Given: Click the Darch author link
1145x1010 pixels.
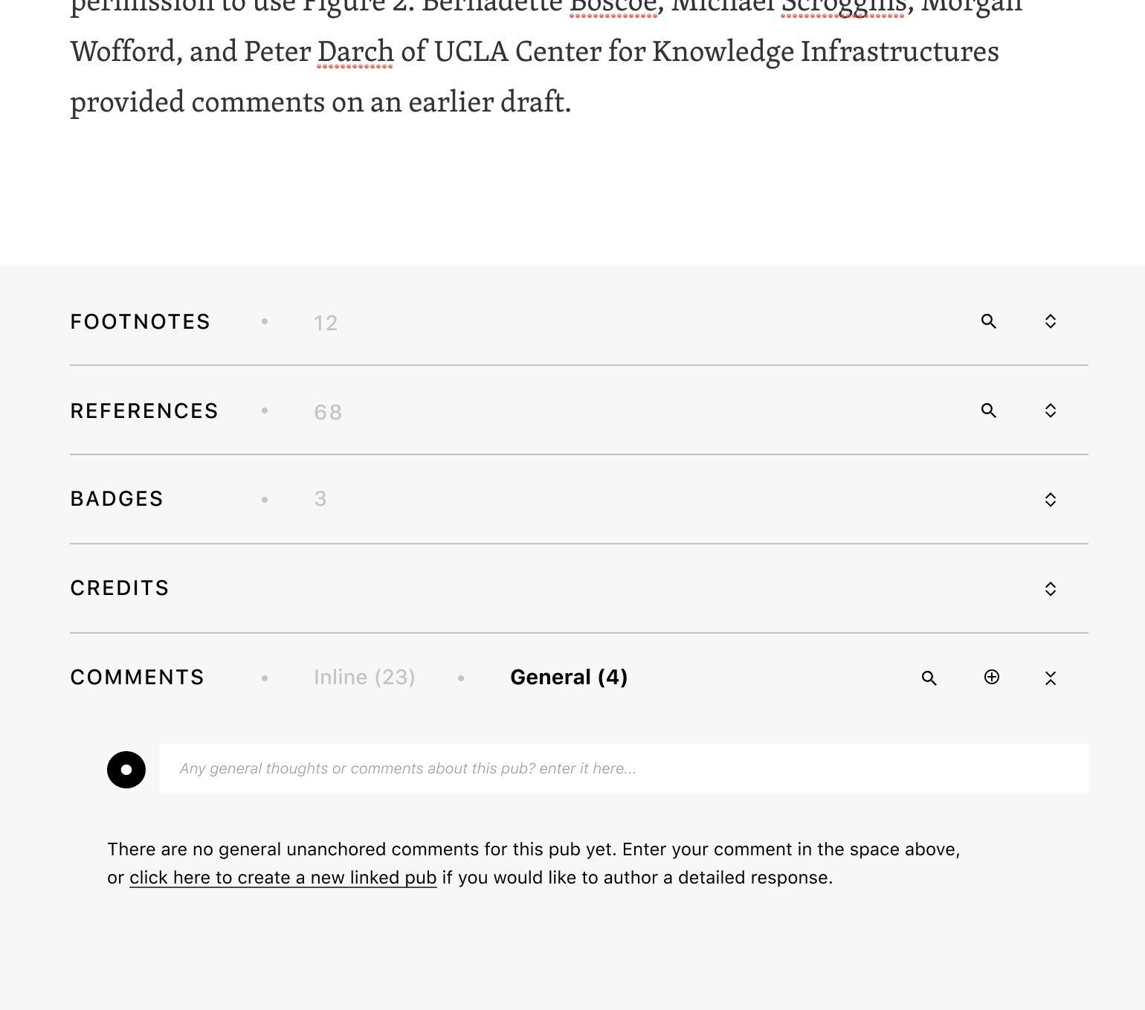Looking at the screenshot, I should (x=355, y=51).
